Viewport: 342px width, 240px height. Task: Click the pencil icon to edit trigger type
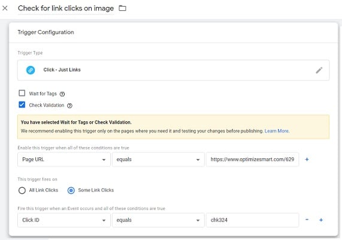tap(319, 70)
